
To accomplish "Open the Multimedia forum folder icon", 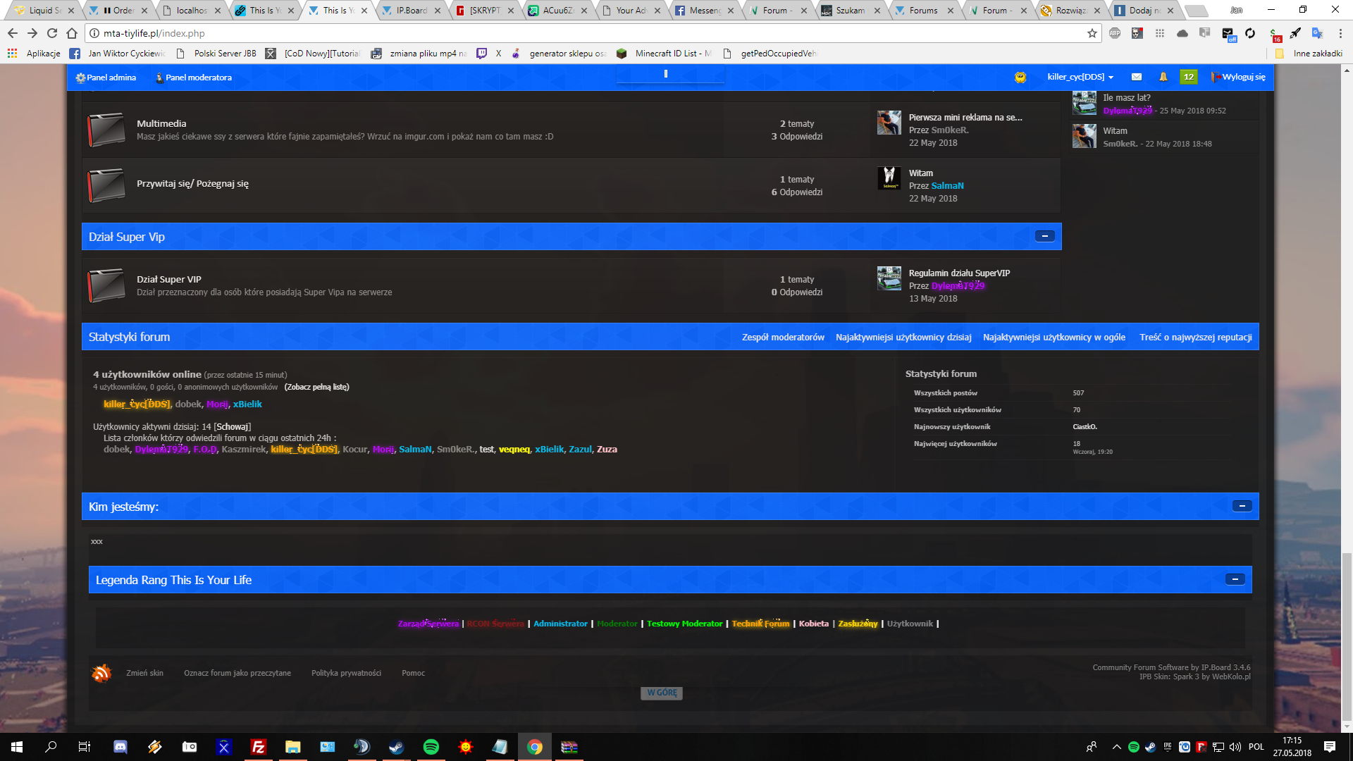I will pyautogui.click(x=106, y=130).
